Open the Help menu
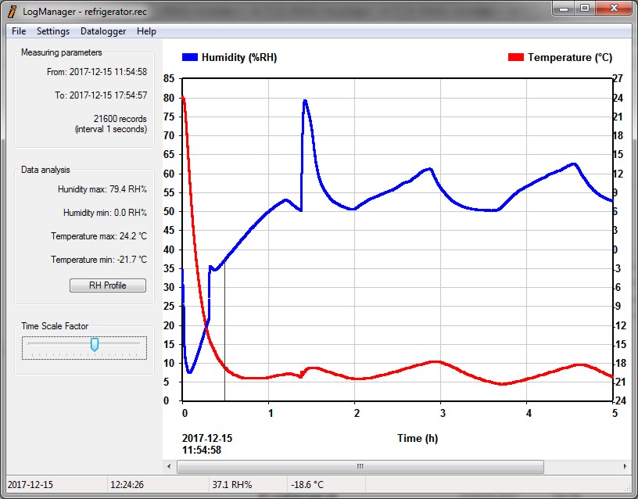638x499 pixels. (x=146, y=31)
